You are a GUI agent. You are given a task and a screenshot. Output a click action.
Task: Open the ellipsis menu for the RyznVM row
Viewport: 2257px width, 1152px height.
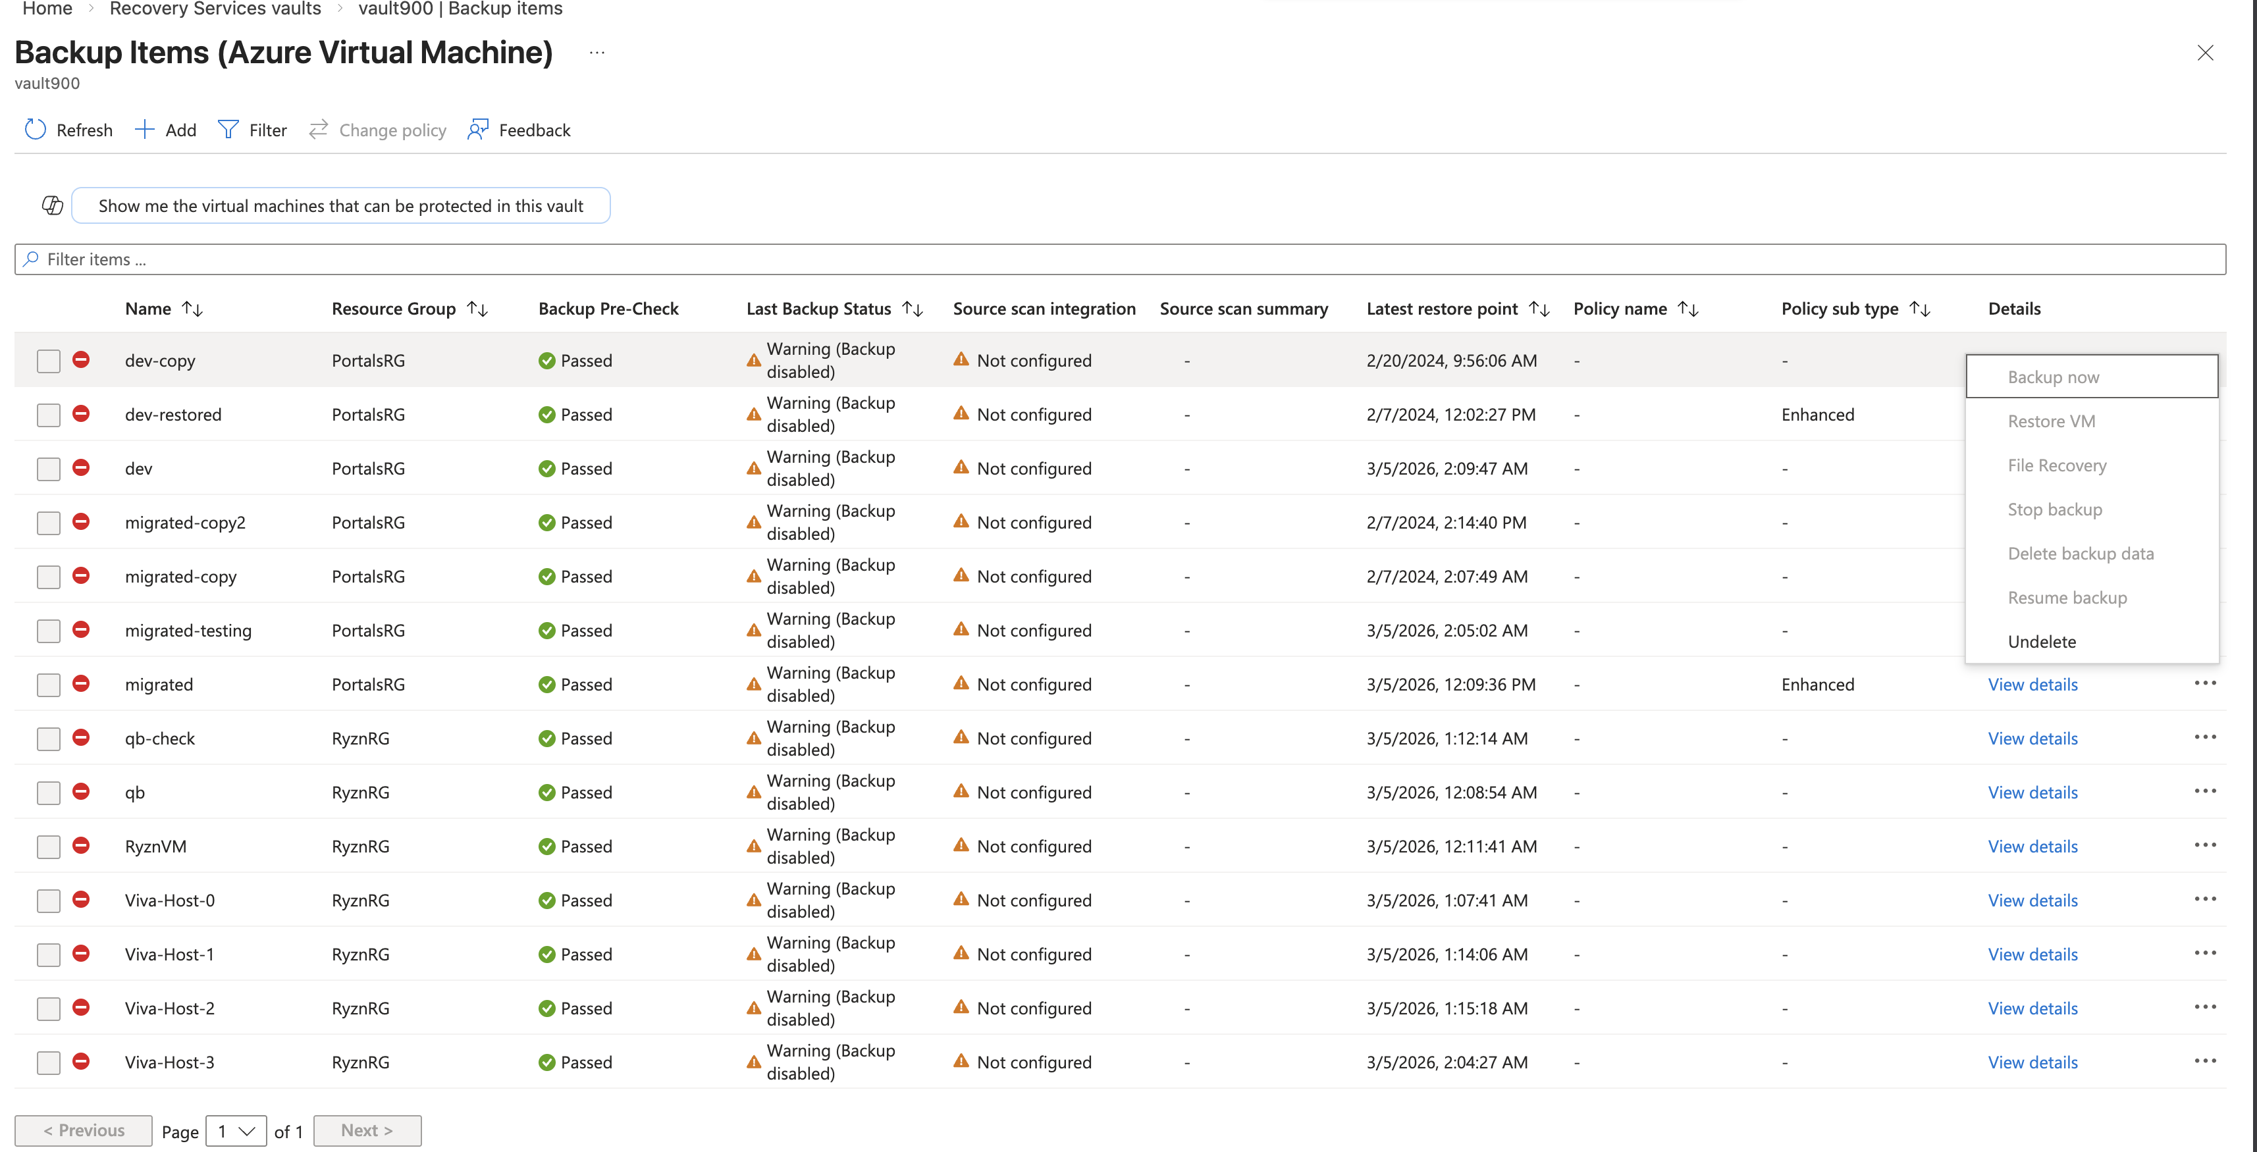[x=2206, y=845]
